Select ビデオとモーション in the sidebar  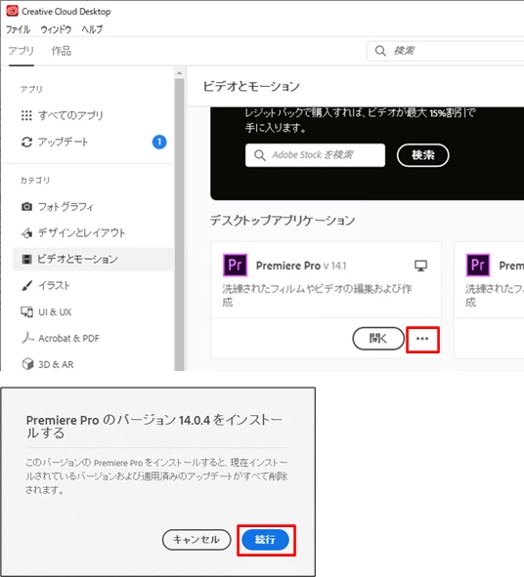[x=93, y=260]
